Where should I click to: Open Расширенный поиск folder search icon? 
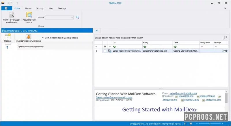coord(29,15)
